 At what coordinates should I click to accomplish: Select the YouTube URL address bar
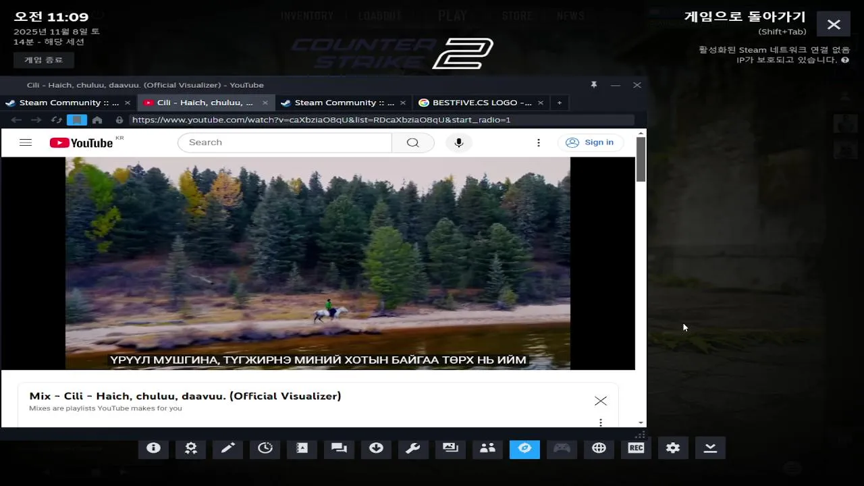(382, 120)
